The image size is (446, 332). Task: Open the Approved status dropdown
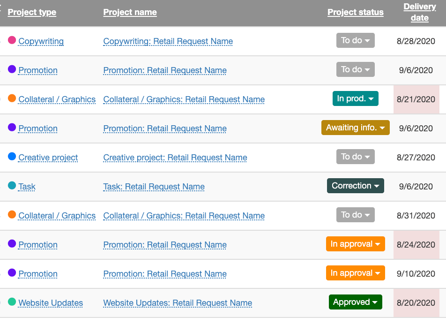coord(355,302)
